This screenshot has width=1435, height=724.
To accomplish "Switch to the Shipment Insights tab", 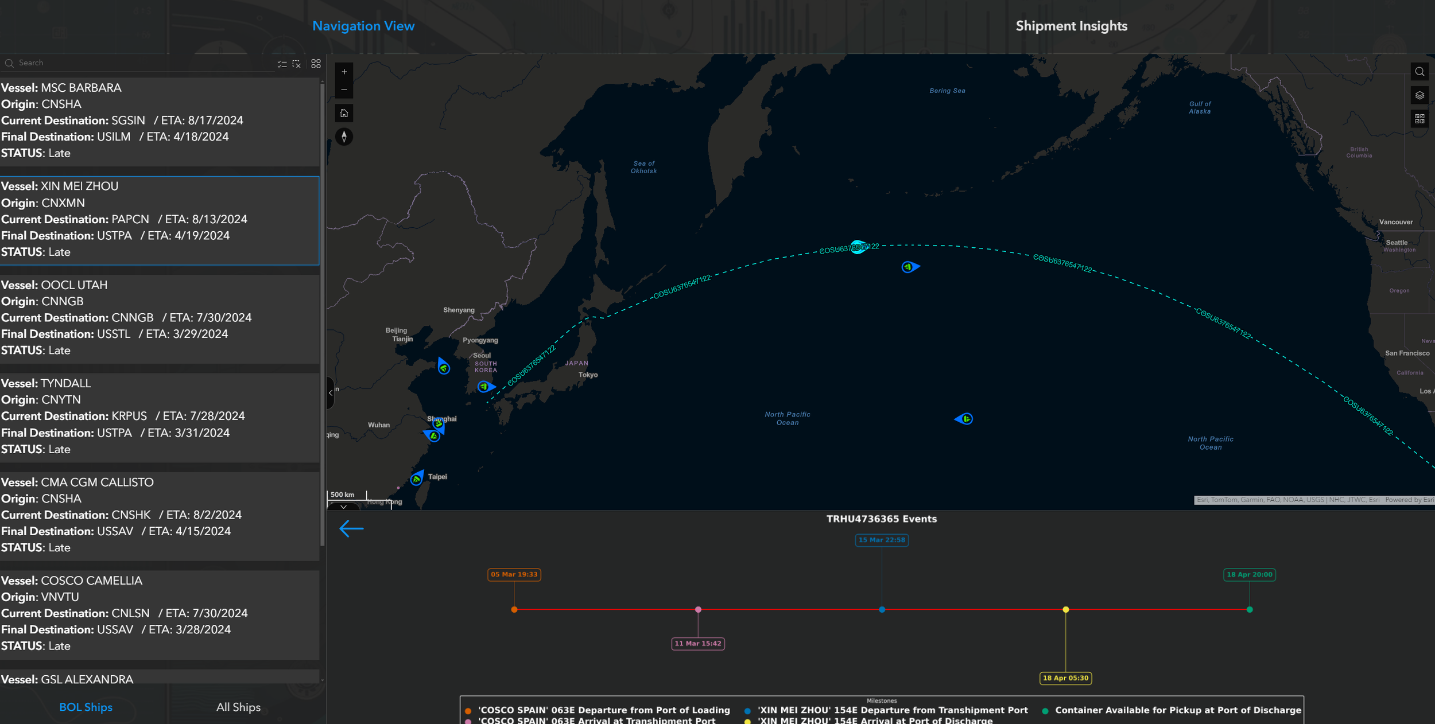I will point(1071,26).
